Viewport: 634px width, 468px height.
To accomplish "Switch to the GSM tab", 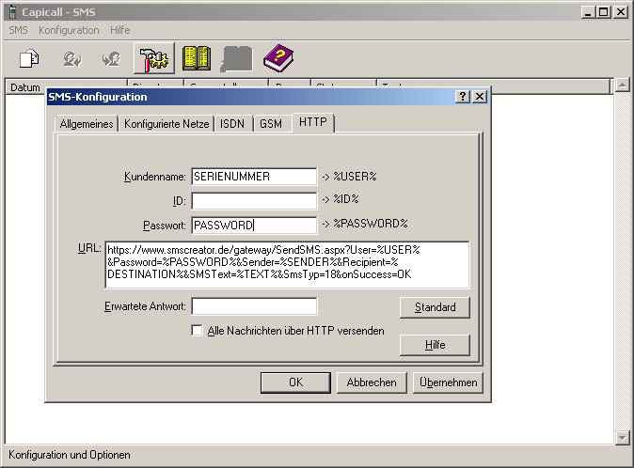I will point(271,124).
